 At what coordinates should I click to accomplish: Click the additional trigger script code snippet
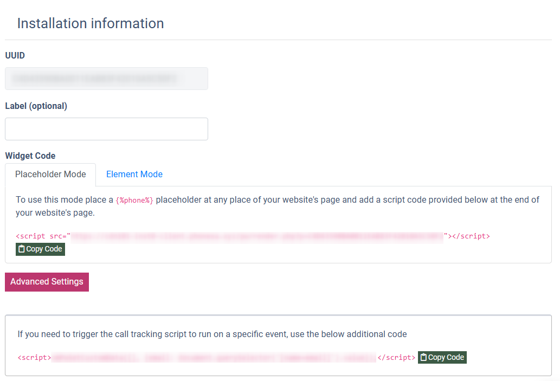point(216,358)
